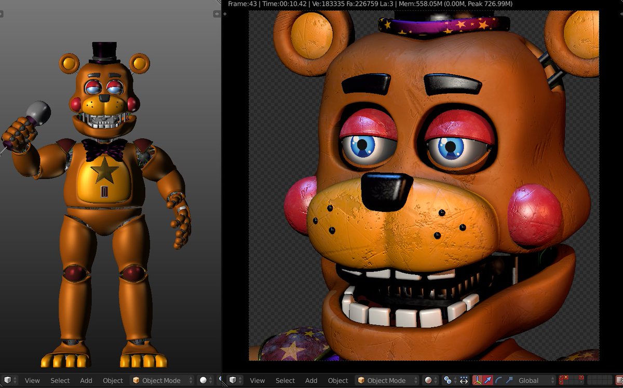Open View menu in right viewport
The height and width of the screenshot is (388, 623).
pos(258,380)
